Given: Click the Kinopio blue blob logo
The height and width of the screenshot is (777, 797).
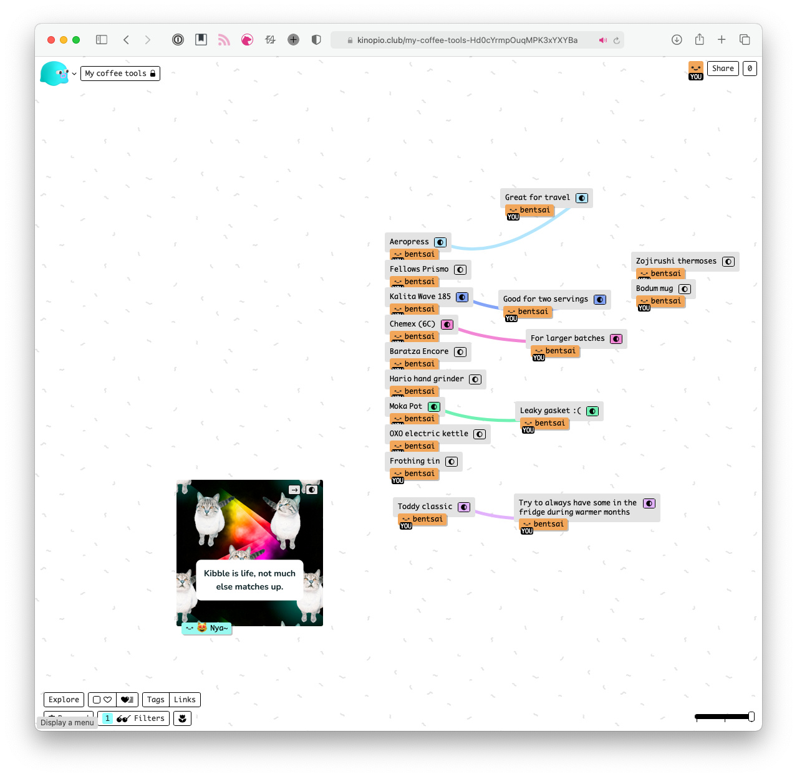Looking at the screenshot, I should (54, 74).
